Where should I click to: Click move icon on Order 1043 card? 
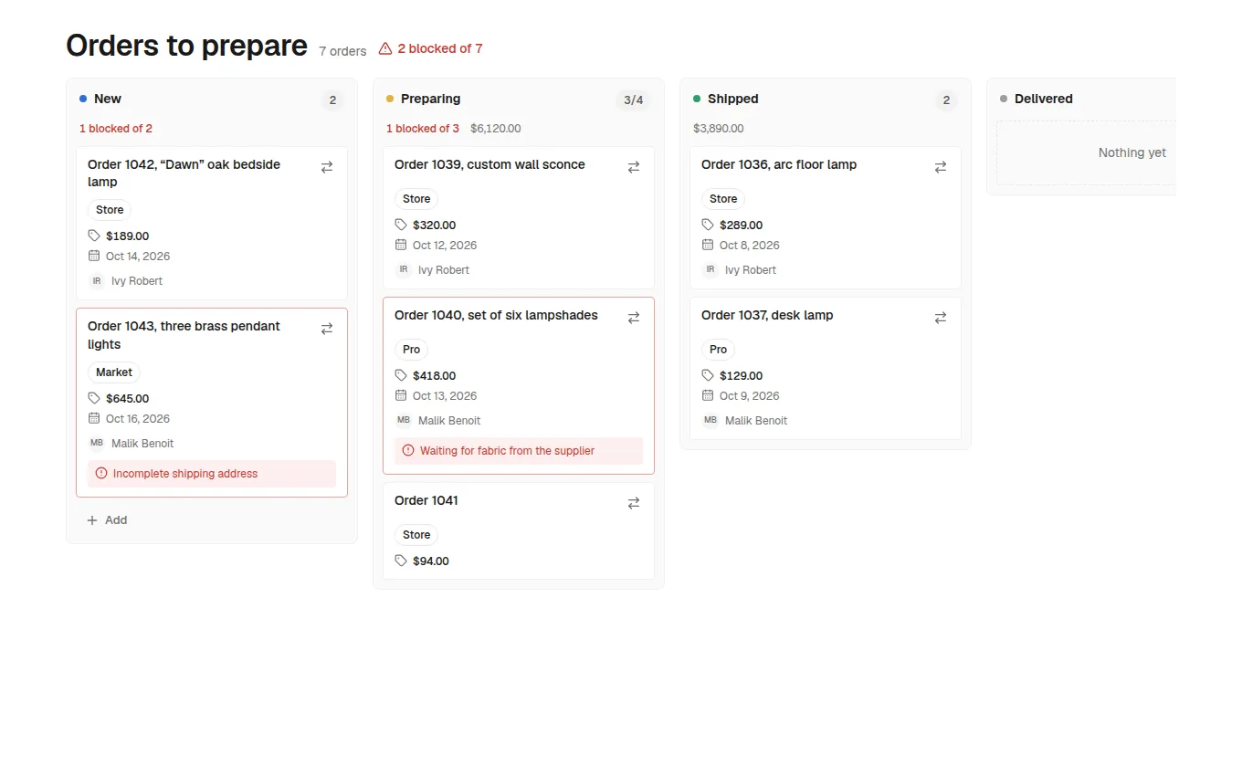coord(327,329)
